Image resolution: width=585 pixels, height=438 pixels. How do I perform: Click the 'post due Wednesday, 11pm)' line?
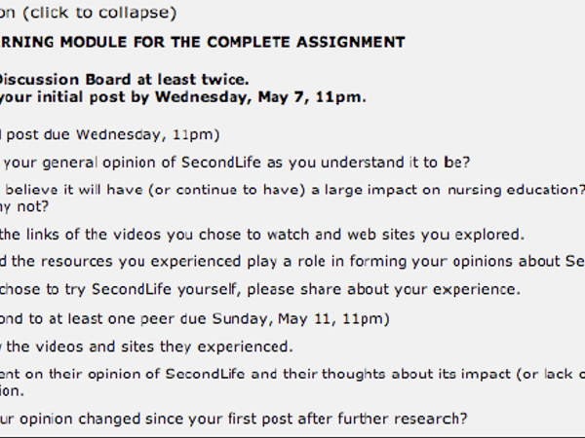coord(109,134)
